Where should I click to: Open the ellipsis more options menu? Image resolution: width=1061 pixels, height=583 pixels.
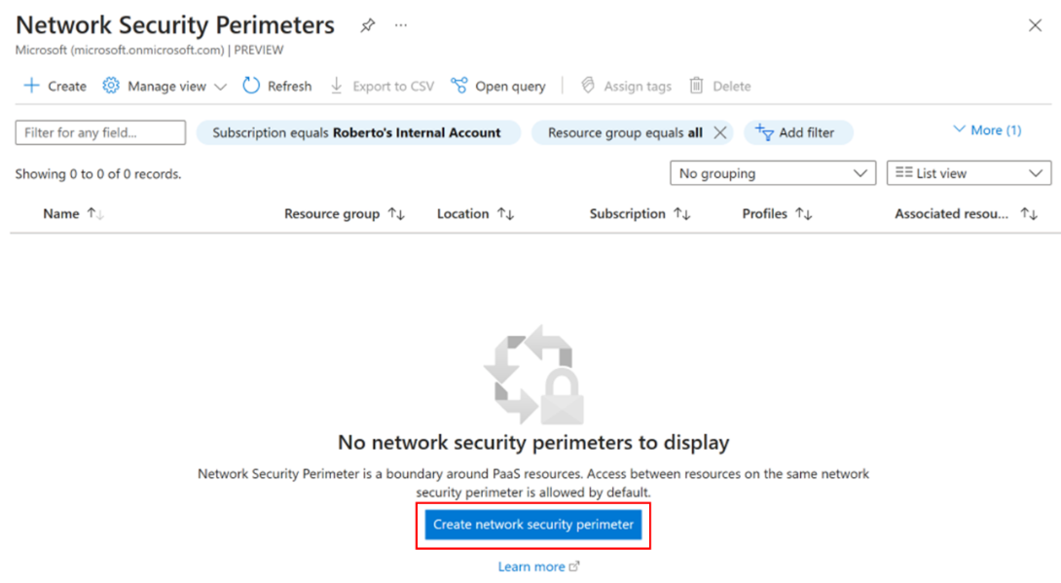pos(401,25)
